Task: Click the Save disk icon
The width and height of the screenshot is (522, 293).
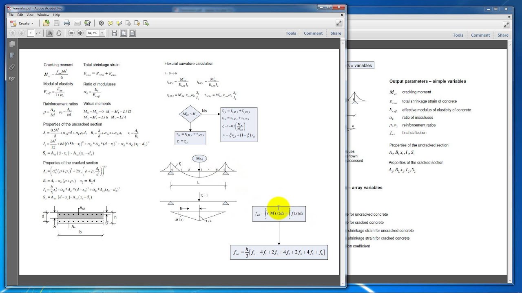Action: [x=56, y=23]
